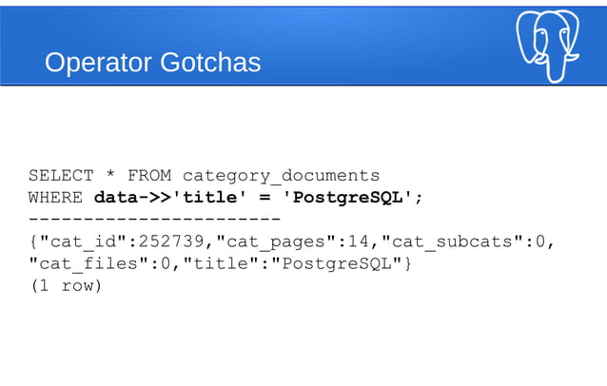607x386 pixels.
Task: Click the "cat_files":0 entry
Action: coord(99,263)
